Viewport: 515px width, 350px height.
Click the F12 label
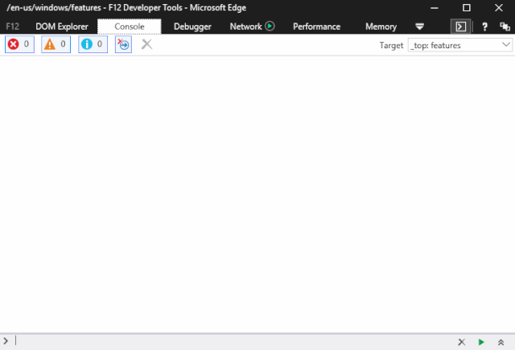point(13,27)
